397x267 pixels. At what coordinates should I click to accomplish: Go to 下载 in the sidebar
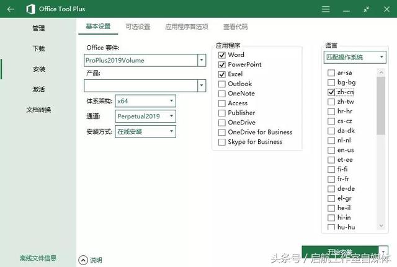point(38,48)
